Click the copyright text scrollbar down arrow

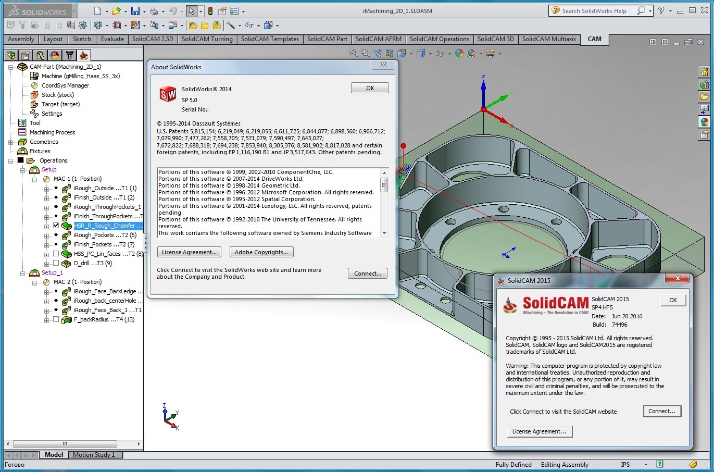point(384,233)
